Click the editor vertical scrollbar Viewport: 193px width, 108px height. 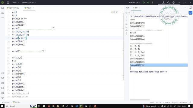[x=123, y=47]
